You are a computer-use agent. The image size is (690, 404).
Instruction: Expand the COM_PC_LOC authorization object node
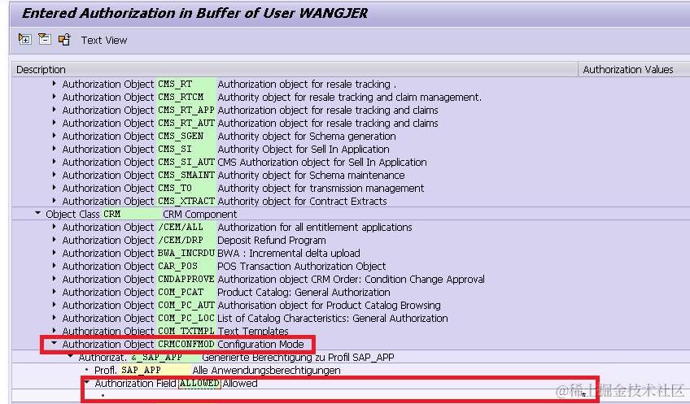click(x=55, y=317)
